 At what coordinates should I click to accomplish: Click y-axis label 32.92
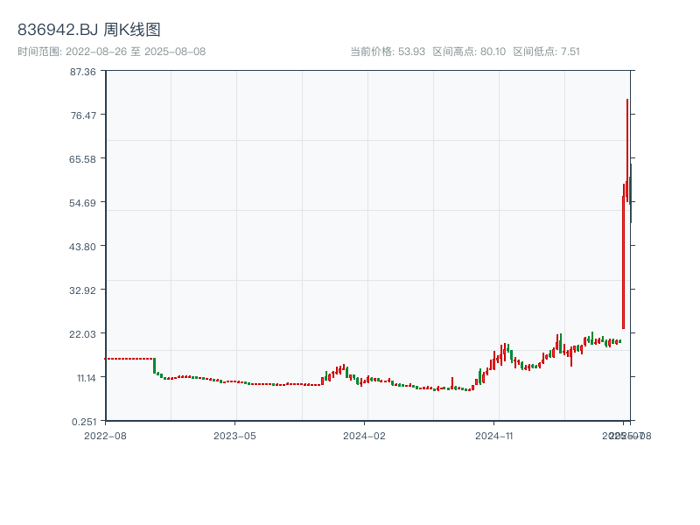[x=82, y=290]
